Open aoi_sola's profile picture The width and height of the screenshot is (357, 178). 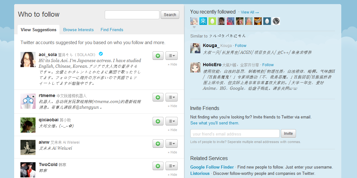click(28, 60)
